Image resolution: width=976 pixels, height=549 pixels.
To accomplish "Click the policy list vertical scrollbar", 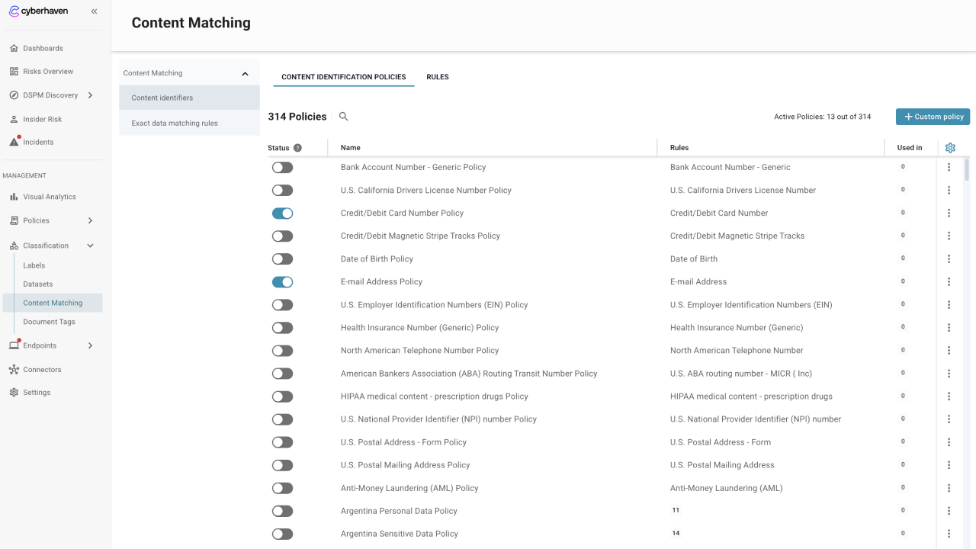I will tap(967, 170).
